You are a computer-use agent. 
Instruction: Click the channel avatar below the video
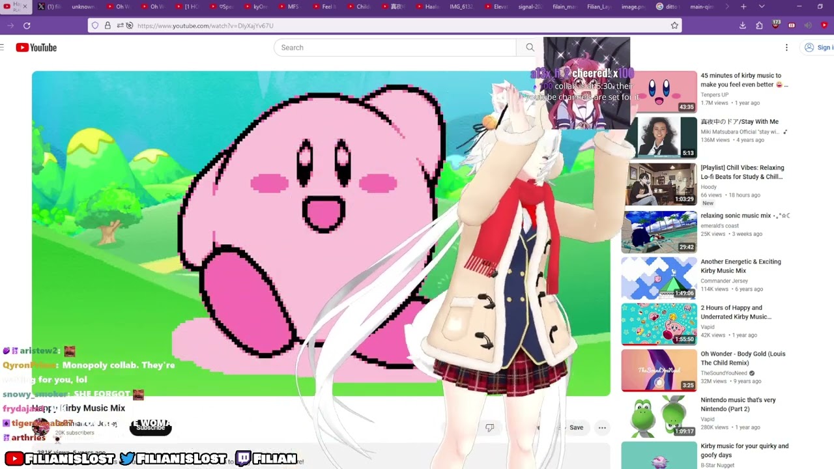(x=40, y=427)
